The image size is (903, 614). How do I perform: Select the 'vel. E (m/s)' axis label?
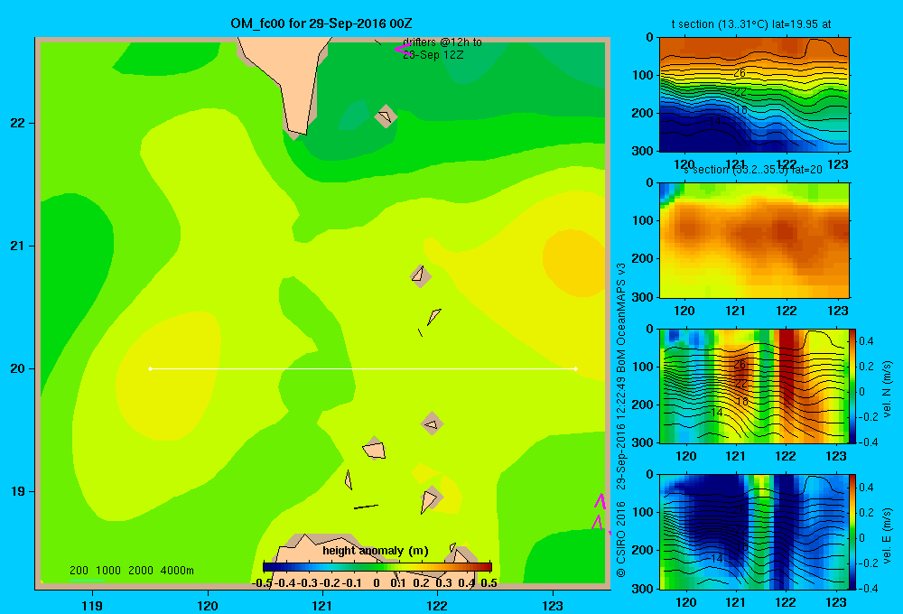pos(887,535)
